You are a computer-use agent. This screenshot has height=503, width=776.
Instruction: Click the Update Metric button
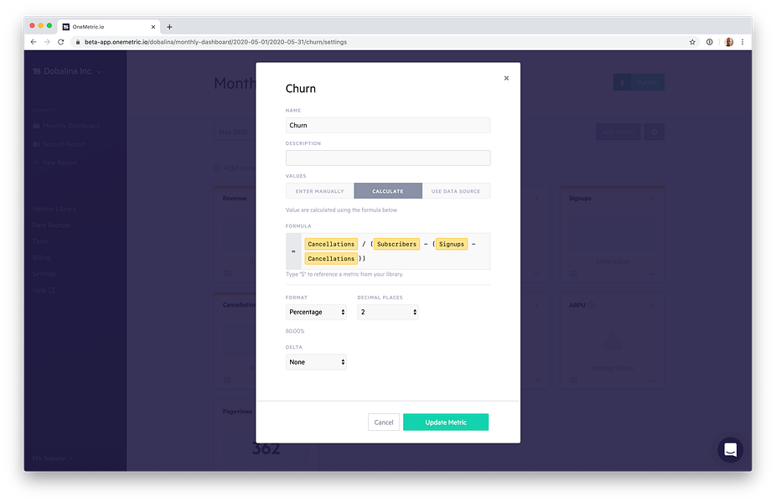click(446, 423)
